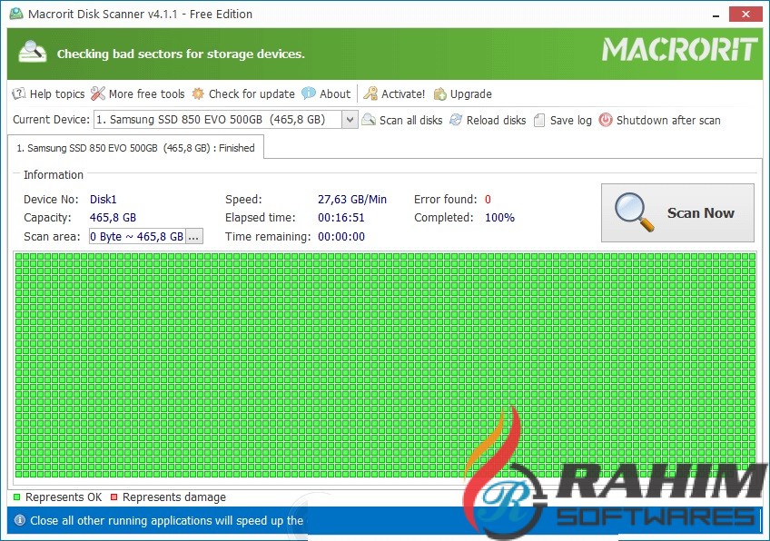The width and height of the screenshot is (770, 541).
Task: Click the Help topics question-mark icon
Action: tap(19, 93)
